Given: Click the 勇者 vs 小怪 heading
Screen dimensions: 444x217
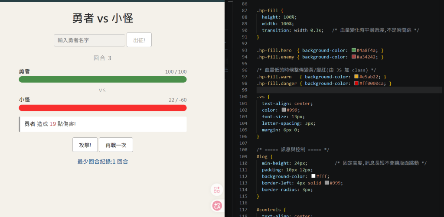Looking at the screenshot, I should [x=103, y=19].
